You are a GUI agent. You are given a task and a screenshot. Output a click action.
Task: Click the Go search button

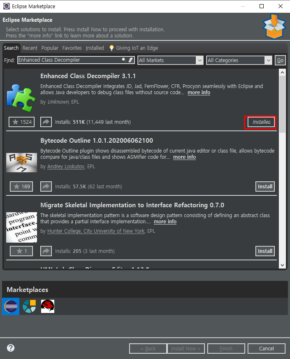coord(280,60)
